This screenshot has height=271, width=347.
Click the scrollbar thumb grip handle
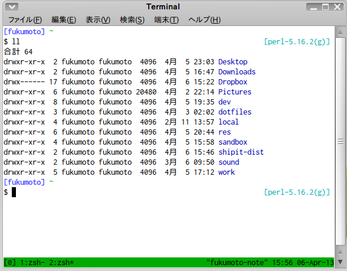tap(341, 141)
